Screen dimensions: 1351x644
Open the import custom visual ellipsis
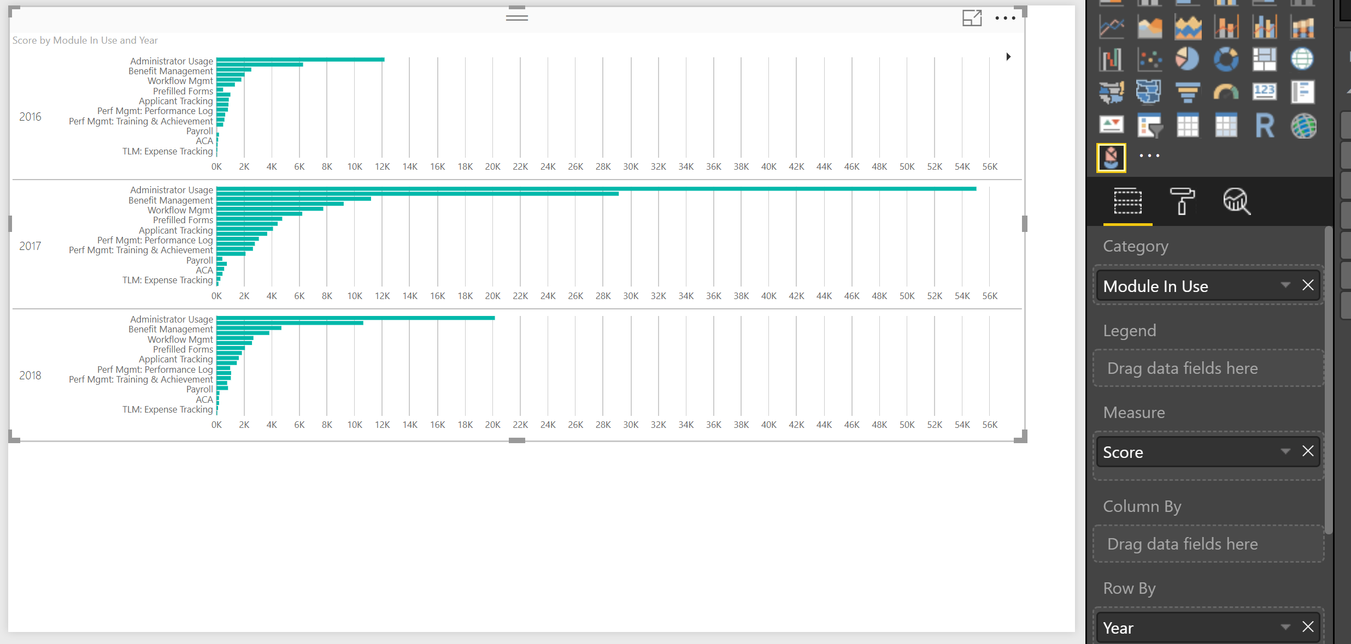(1149, 156)
